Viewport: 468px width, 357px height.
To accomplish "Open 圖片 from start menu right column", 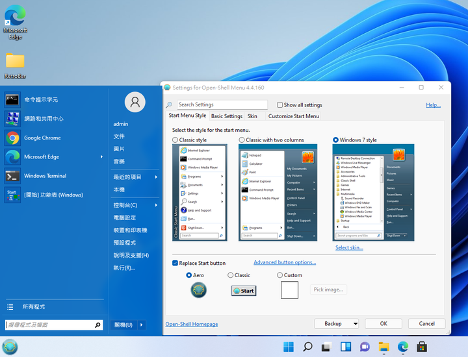I will pyautogui.click(x=119, y=149).
